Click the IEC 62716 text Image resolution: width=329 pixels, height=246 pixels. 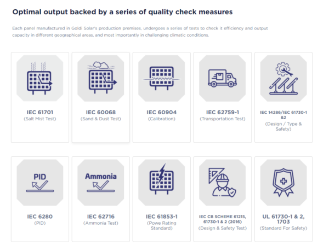(101, 216)
